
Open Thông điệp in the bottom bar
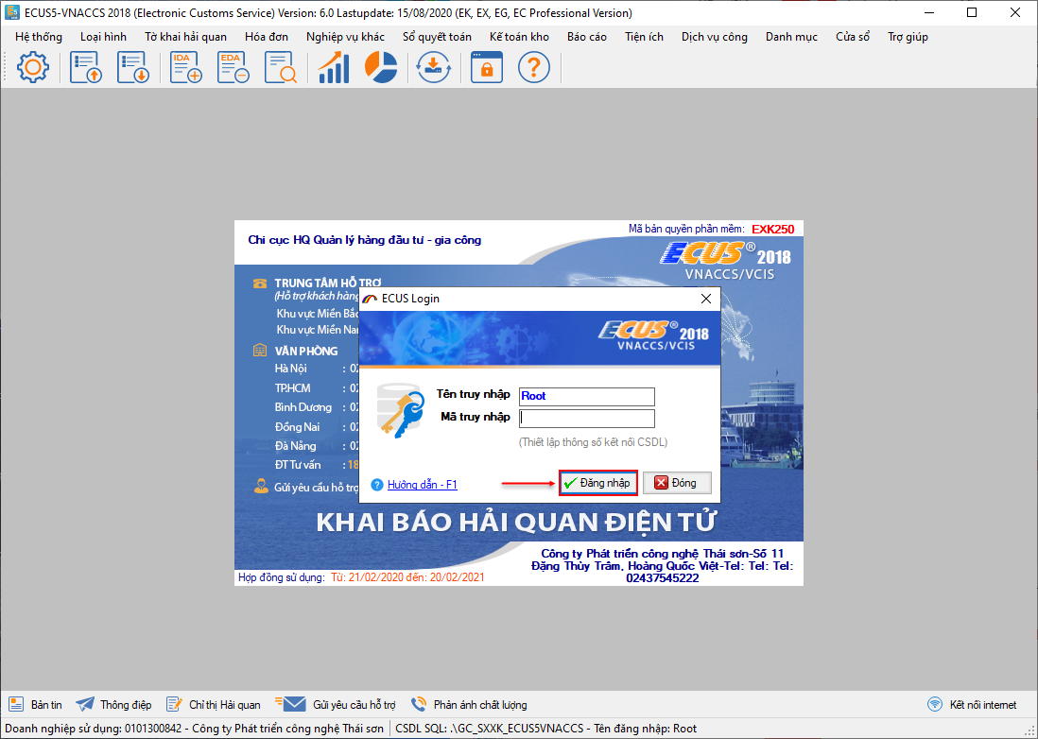(x=113, y=705)
